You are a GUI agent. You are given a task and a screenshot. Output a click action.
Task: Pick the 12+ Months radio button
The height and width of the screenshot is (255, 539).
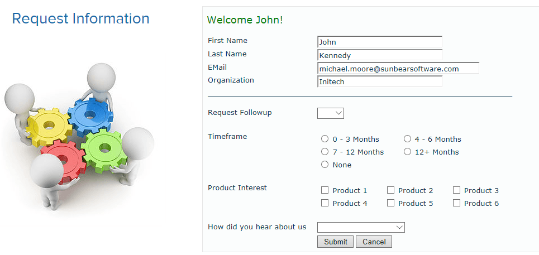407,152
